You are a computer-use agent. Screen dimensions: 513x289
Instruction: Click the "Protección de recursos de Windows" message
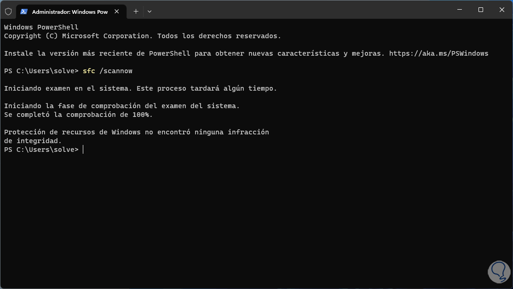point(136,132)
